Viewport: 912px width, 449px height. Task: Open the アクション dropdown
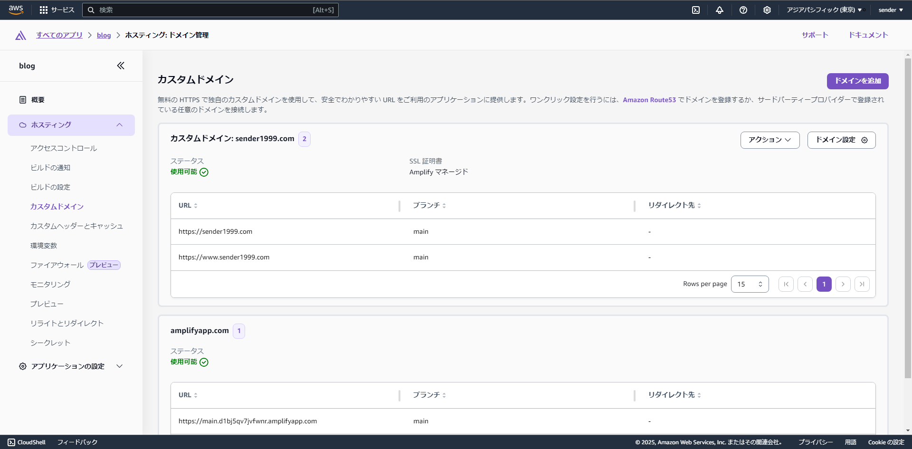point(770,140)
